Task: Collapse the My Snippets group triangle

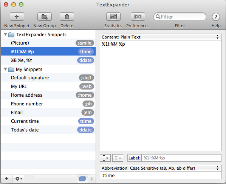Action: 5,69
